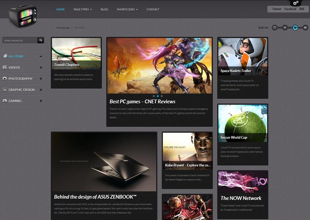The image size is (310, 220).
Task: Focus the enter keywords search field
Action: pos(20,40)
